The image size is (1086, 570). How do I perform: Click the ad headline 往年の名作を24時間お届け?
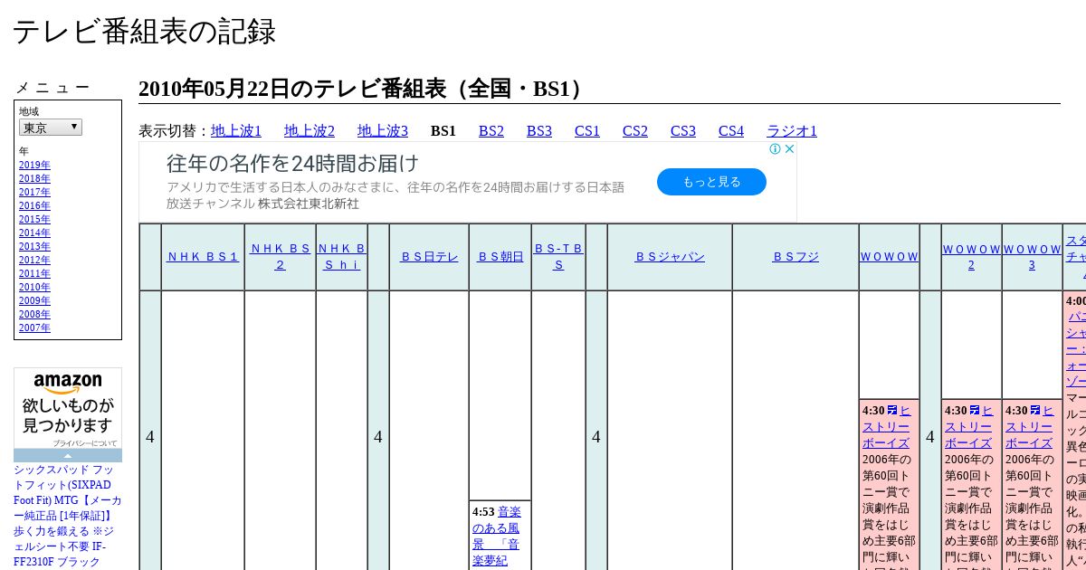point(293,164)
